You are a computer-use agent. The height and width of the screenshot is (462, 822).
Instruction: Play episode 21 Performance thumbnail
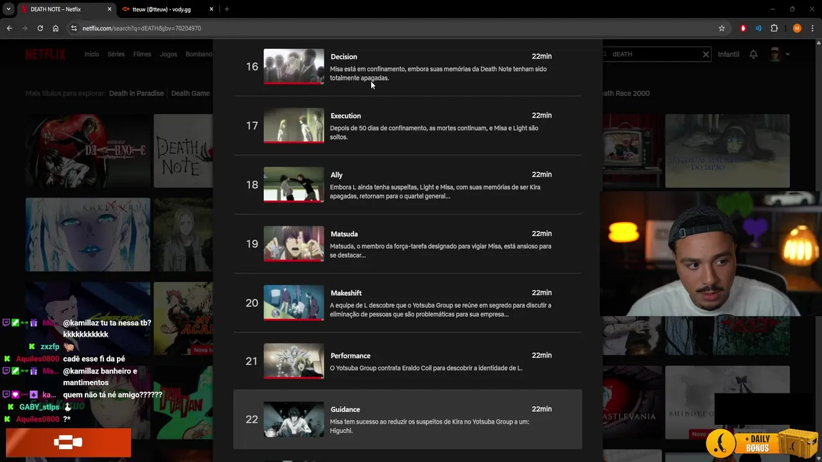(x=293, y=361)
